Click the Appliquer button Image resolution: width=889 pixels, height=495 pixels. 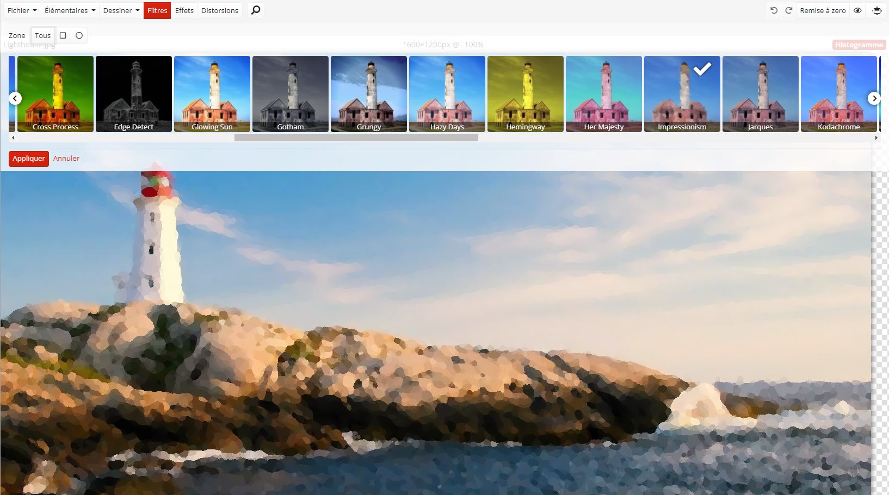point(28,158)
